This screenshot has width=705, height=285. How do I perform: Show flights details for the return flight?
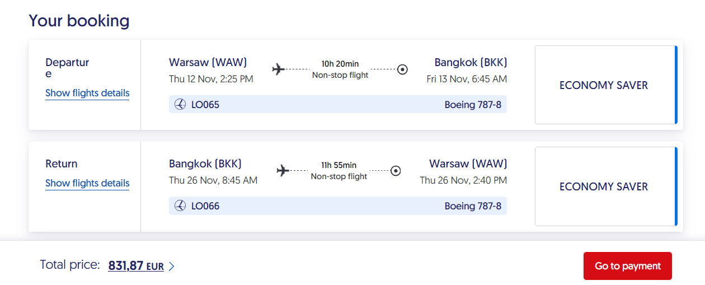click(x=87, y=184)
